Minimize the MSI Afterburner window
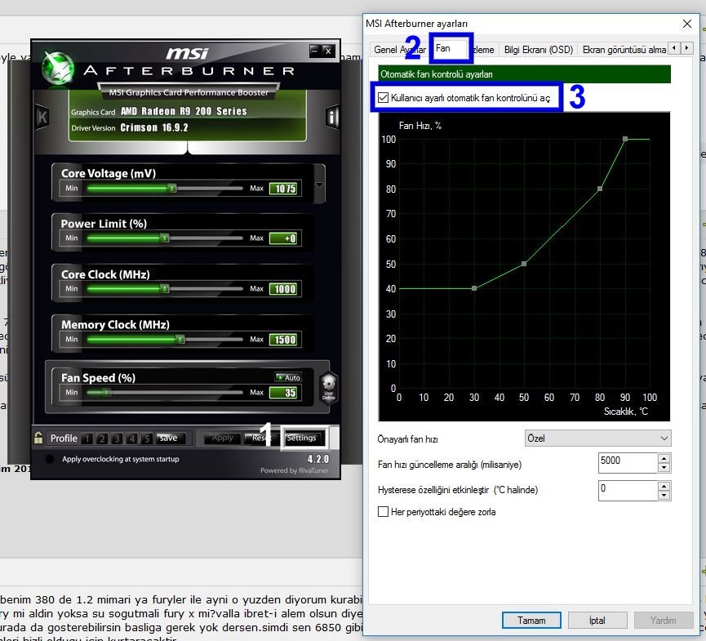Screen dimensions: 706x641 [315, 51]
